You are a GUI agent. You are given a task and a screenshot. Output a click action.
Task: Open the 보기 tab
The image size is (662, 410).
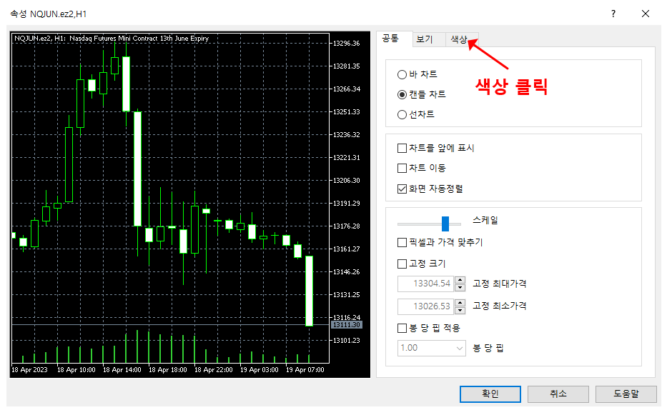click(428, 39)
